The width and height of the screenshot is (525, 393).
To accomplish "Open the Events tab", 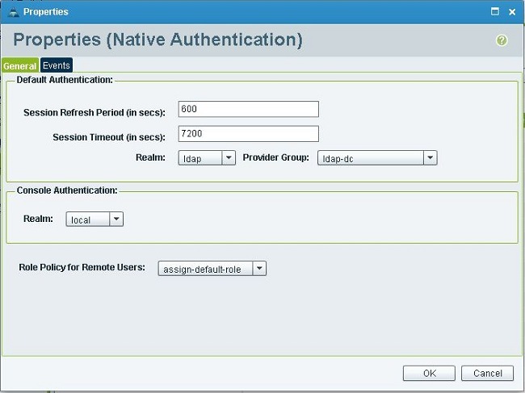I will (x=57, y=65).
